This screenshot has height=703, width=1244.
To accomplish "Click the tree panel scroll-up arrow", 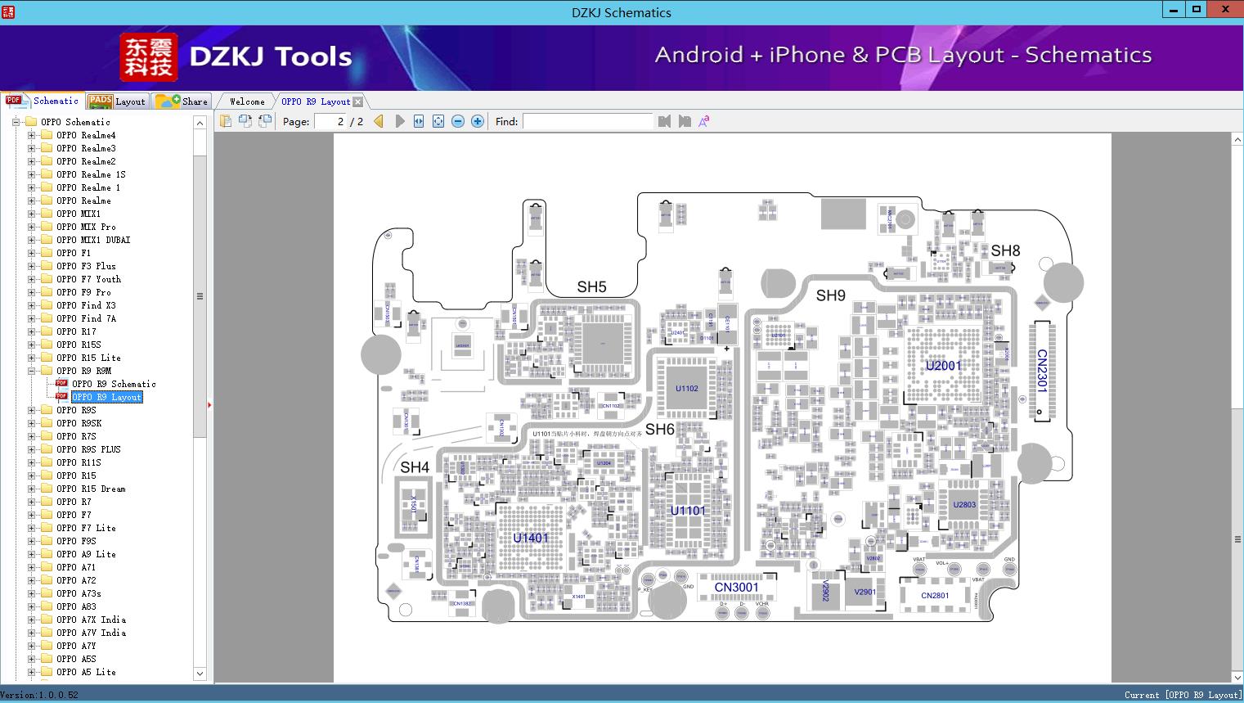I will (200, 123).
